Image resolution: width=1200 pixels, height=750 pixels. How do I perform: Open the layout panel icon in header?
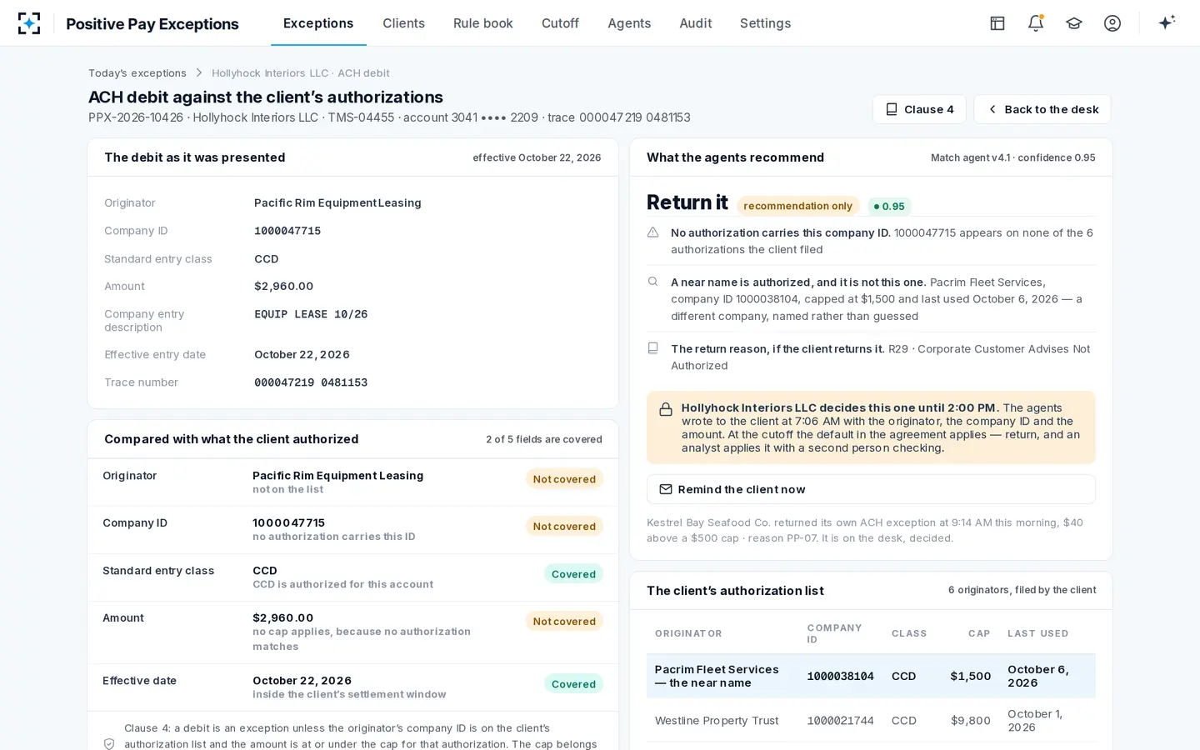point(997,23)
